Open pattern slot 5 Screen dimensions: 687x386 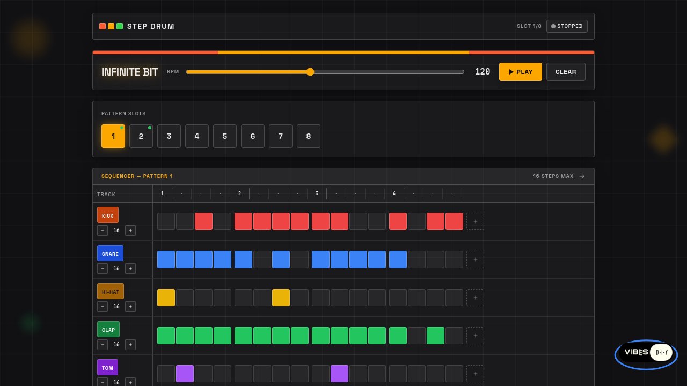[225, 136]
